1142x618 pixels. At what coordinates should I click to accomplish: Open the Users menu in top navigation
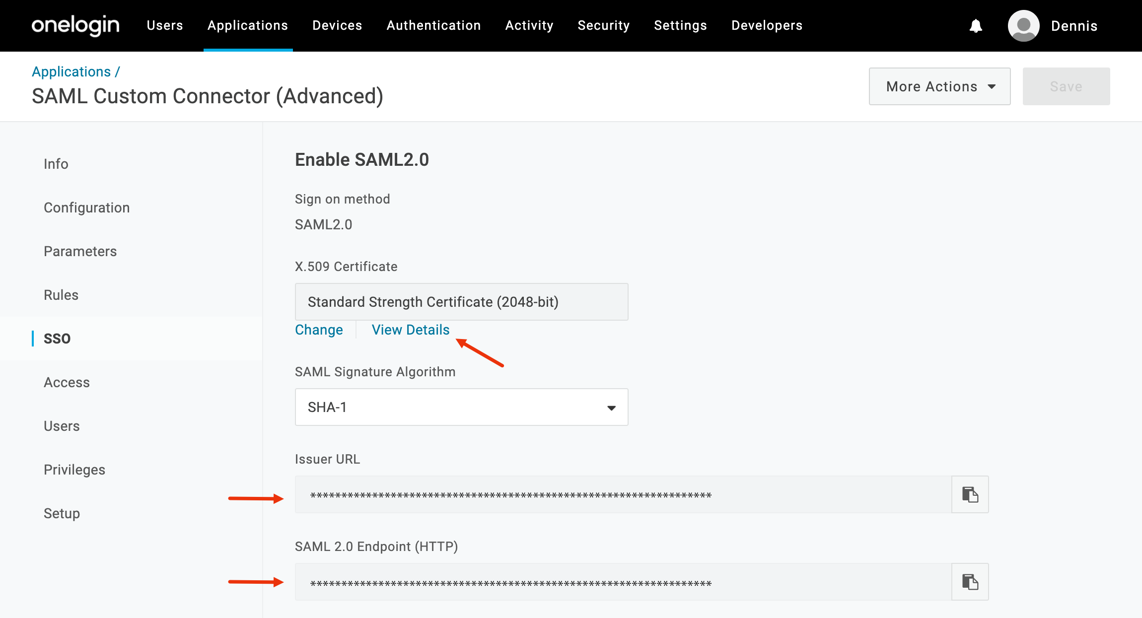pyautogui.click(x=165, y=25)
